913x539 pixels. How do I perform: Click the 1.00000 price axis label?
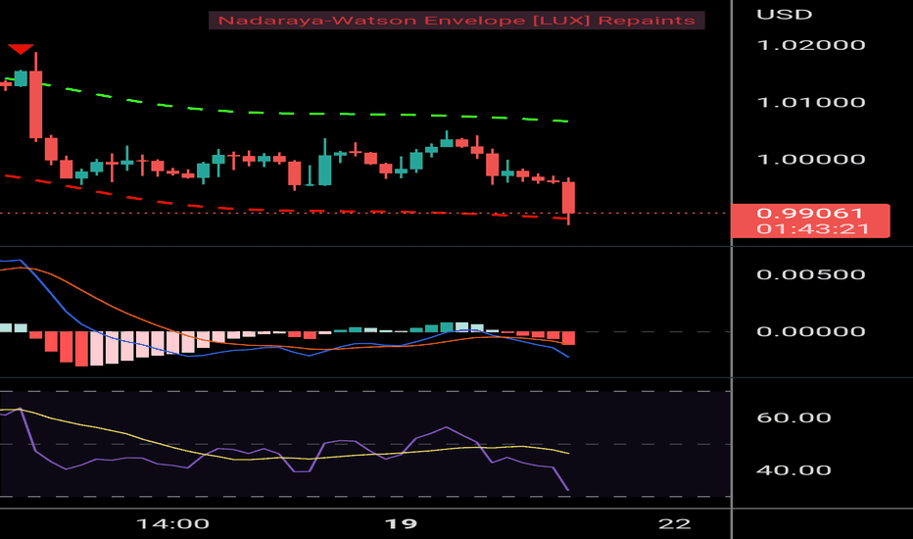coord(810,159)
